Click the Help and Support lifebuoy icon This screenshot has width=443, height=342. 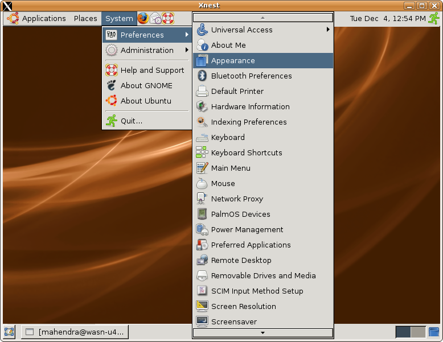[x=111, y=70]
